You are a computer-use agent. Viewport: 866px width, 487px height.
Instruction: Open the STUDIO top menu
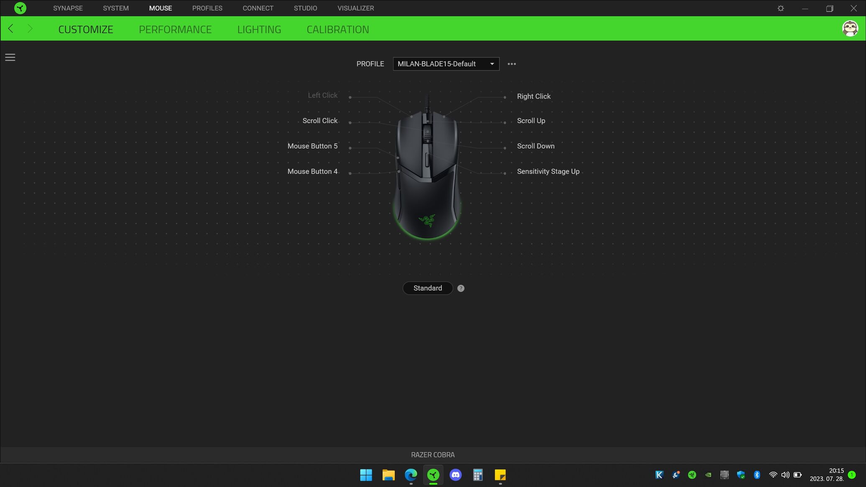coord(305,8)
